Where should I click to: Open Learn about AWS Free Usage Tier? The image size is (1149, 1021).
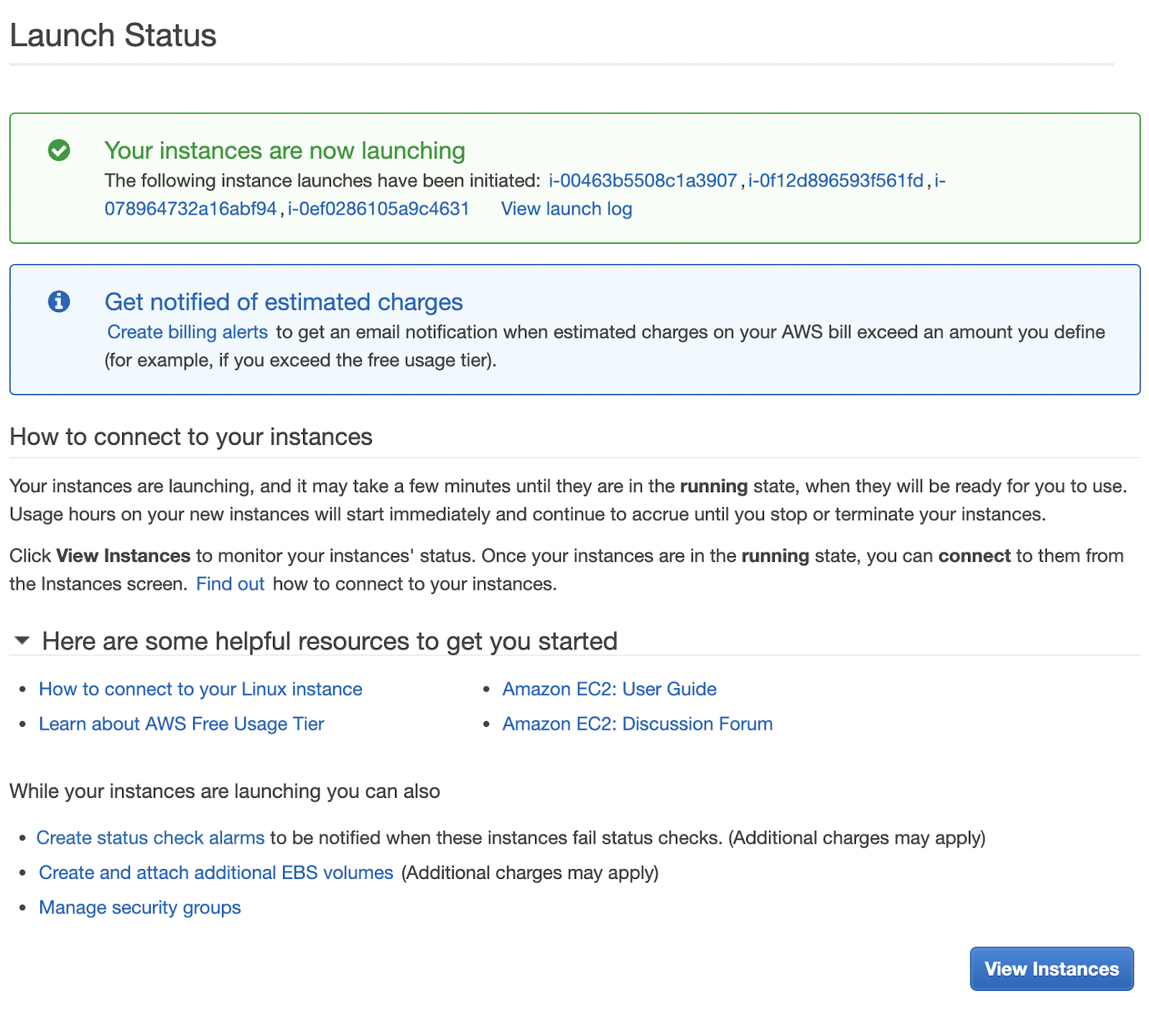click(181, 724)
